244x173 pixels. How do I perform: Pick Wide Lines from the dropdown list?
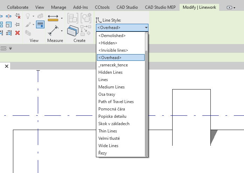(x=108, y=146)
